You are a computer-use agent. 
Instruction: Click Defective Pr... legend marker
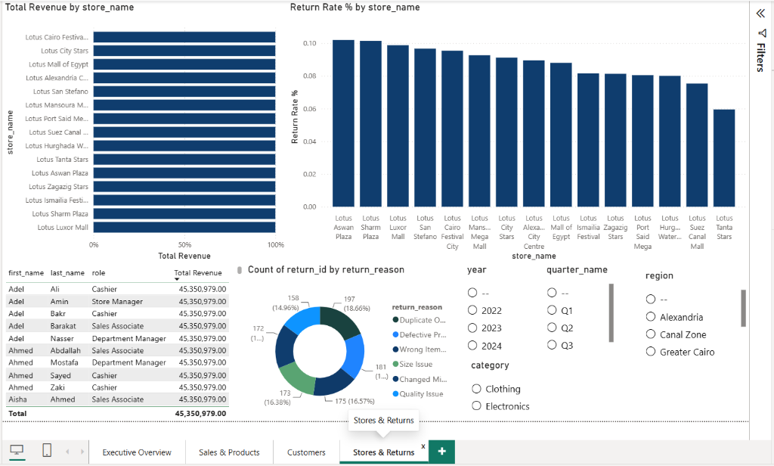pos(395,334)
